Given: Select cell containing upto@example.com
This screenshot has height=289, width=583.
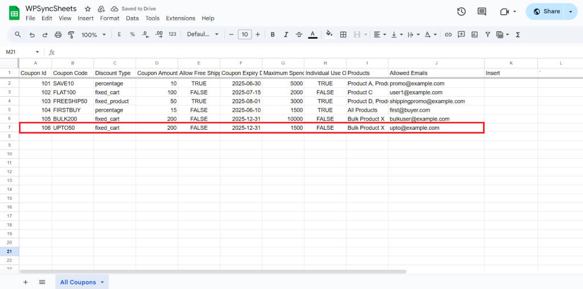Looking at the screenshot, I should 436,128.
